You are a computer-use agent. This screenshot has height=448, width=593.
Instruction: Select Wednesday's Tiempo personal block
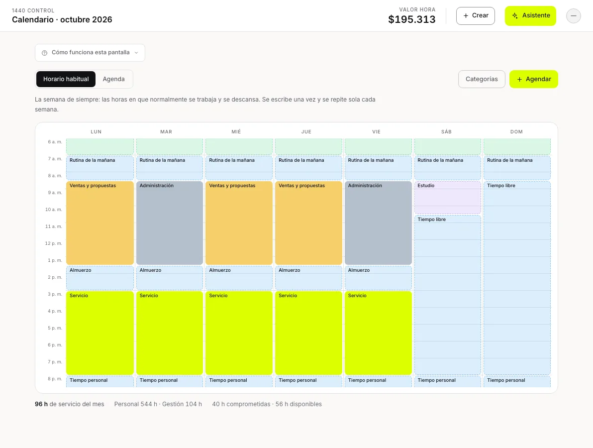(239, 381)
